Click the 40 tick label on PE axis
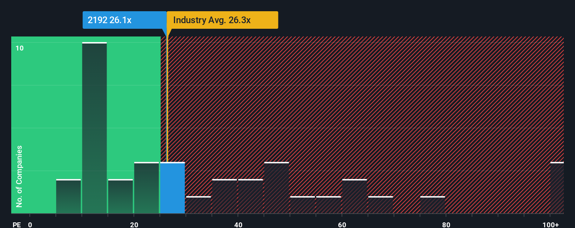This screenshot has height=228, width=575. click(x=238, y=224)
